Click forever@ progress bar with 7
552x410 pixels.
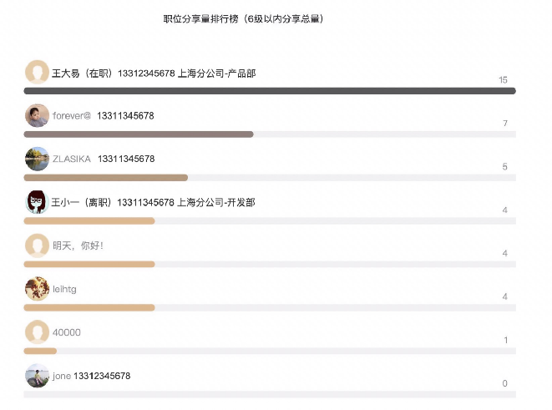pyautogui.click(x=139, y=134)
